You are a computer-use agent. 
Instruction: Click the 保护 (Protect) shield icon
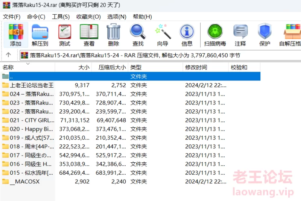click(x=265, y=35)
